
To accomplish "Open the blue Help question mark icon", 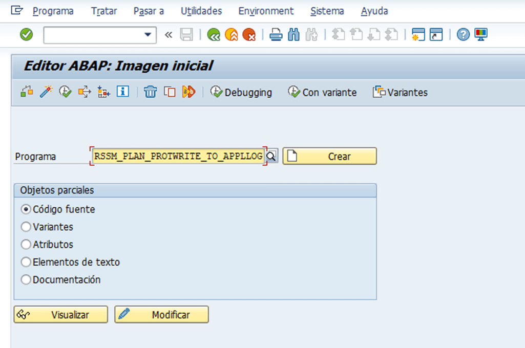I will point(463,35).
